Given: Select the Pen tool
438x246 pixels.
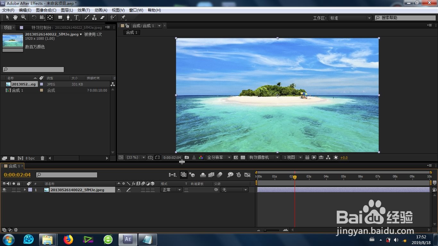Looking at the screenshot, I should (68, 17).
